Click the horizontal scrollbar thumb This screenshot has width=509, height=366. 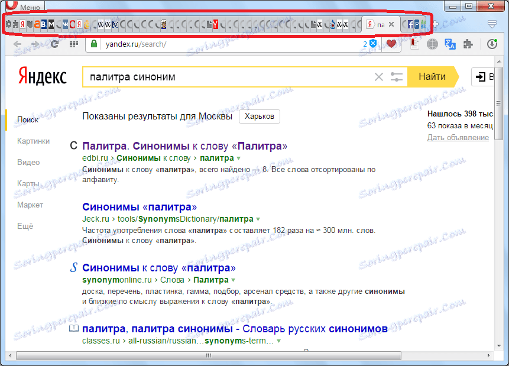click(x=209, y=355)
